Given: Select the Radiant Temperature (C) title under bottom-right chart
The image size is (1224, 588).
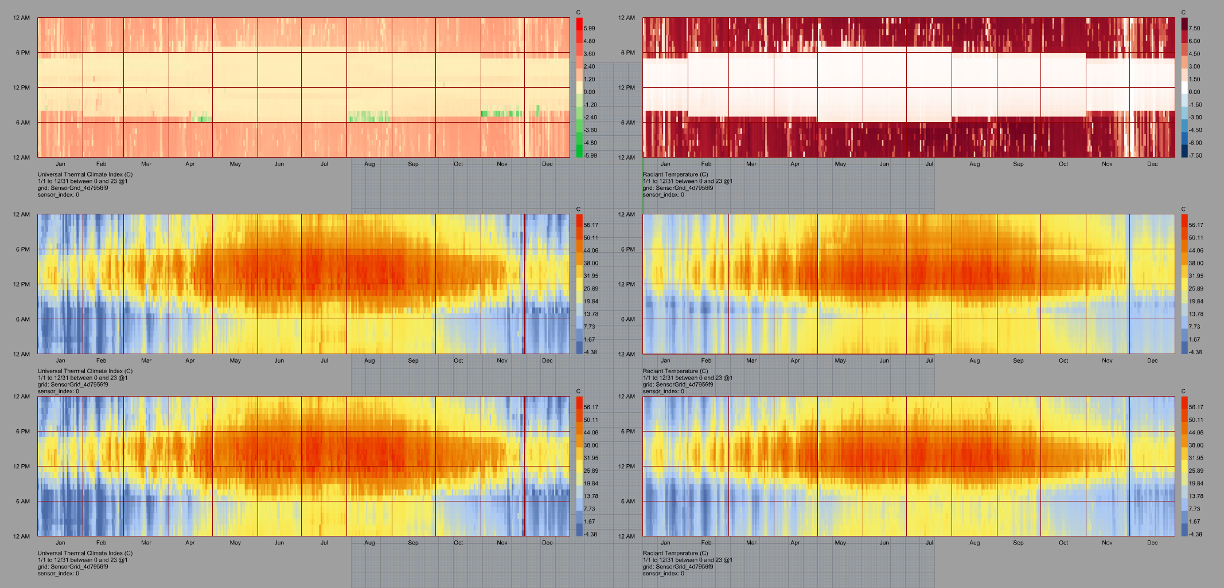Looking at the screenshot, I should click(x=675, y=553).
